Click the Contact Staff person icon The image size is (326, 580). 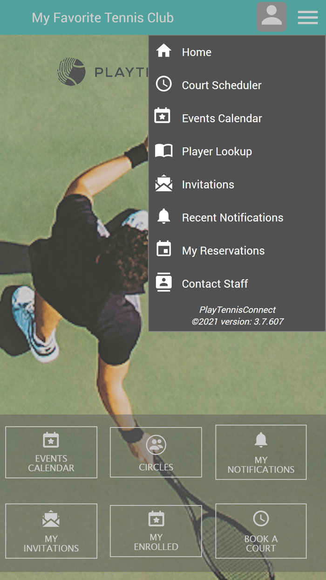click(x=163, y=283)
